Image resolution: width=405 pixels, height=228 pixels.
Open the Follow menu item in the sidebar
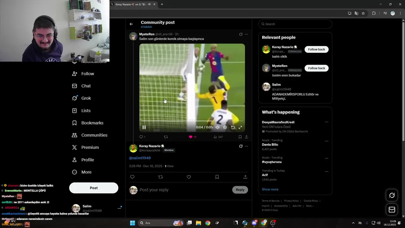click(83, 74)
